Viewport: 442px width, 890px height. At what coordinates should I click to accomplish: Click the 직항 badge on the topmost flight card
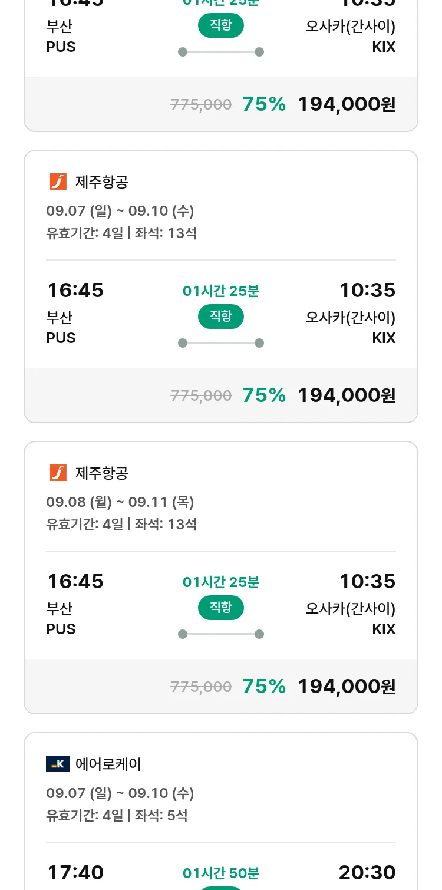(x=220, y=26)
